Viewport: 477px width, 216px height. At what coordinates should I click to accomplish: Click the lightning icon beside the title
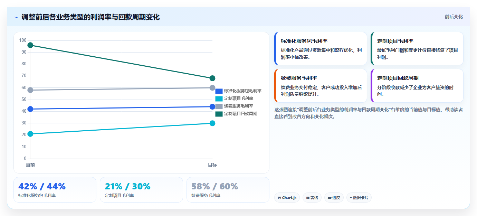[16, 17]
